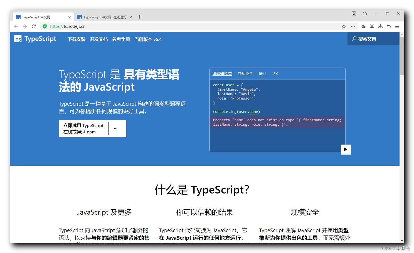Open the 下载安装 menu item
The width and height of the screenshot is (414, 253).
[77, 39]
